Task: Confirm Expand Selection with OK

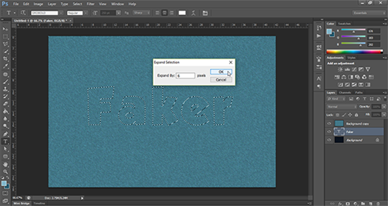Action: pyautogui.click(x=221, y=72)
